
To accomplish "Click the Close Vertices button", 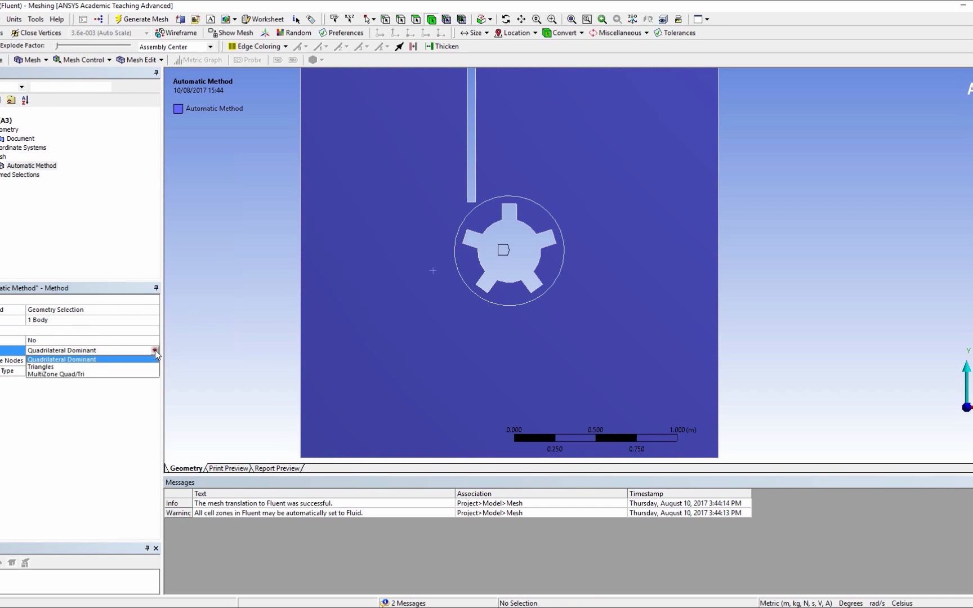I will point(36,32).
